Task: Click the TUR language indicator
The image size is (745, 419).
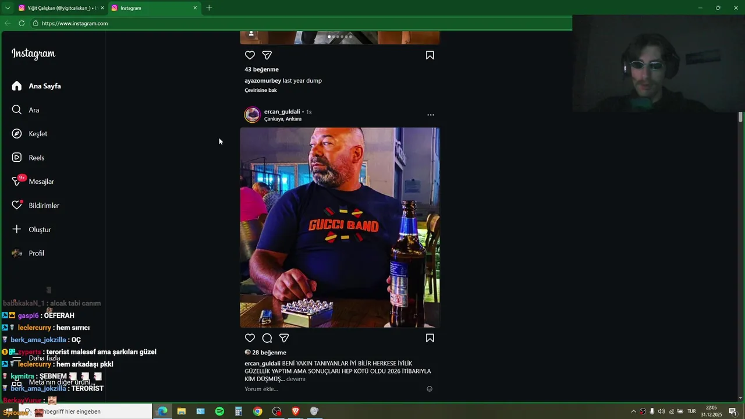Action: [692, 411]
